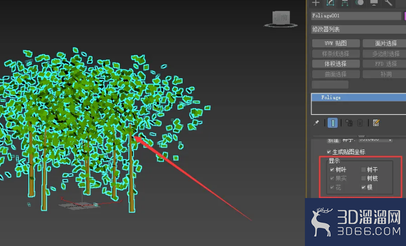Click the 曲面选择 button
Viewport: 406px width, 246px height.
[336, 74]
